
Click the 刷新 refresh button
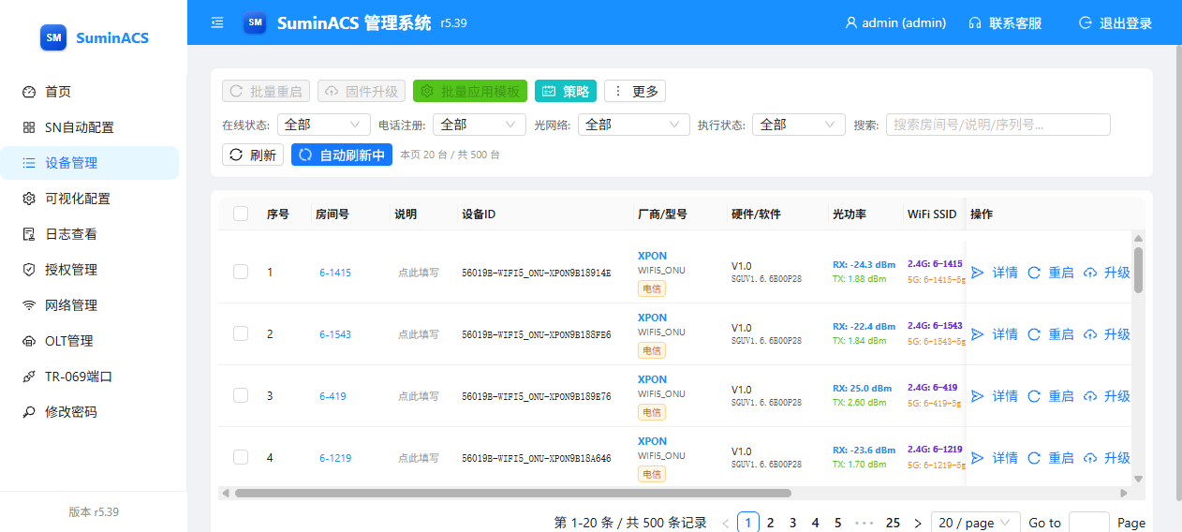point(253,155)
